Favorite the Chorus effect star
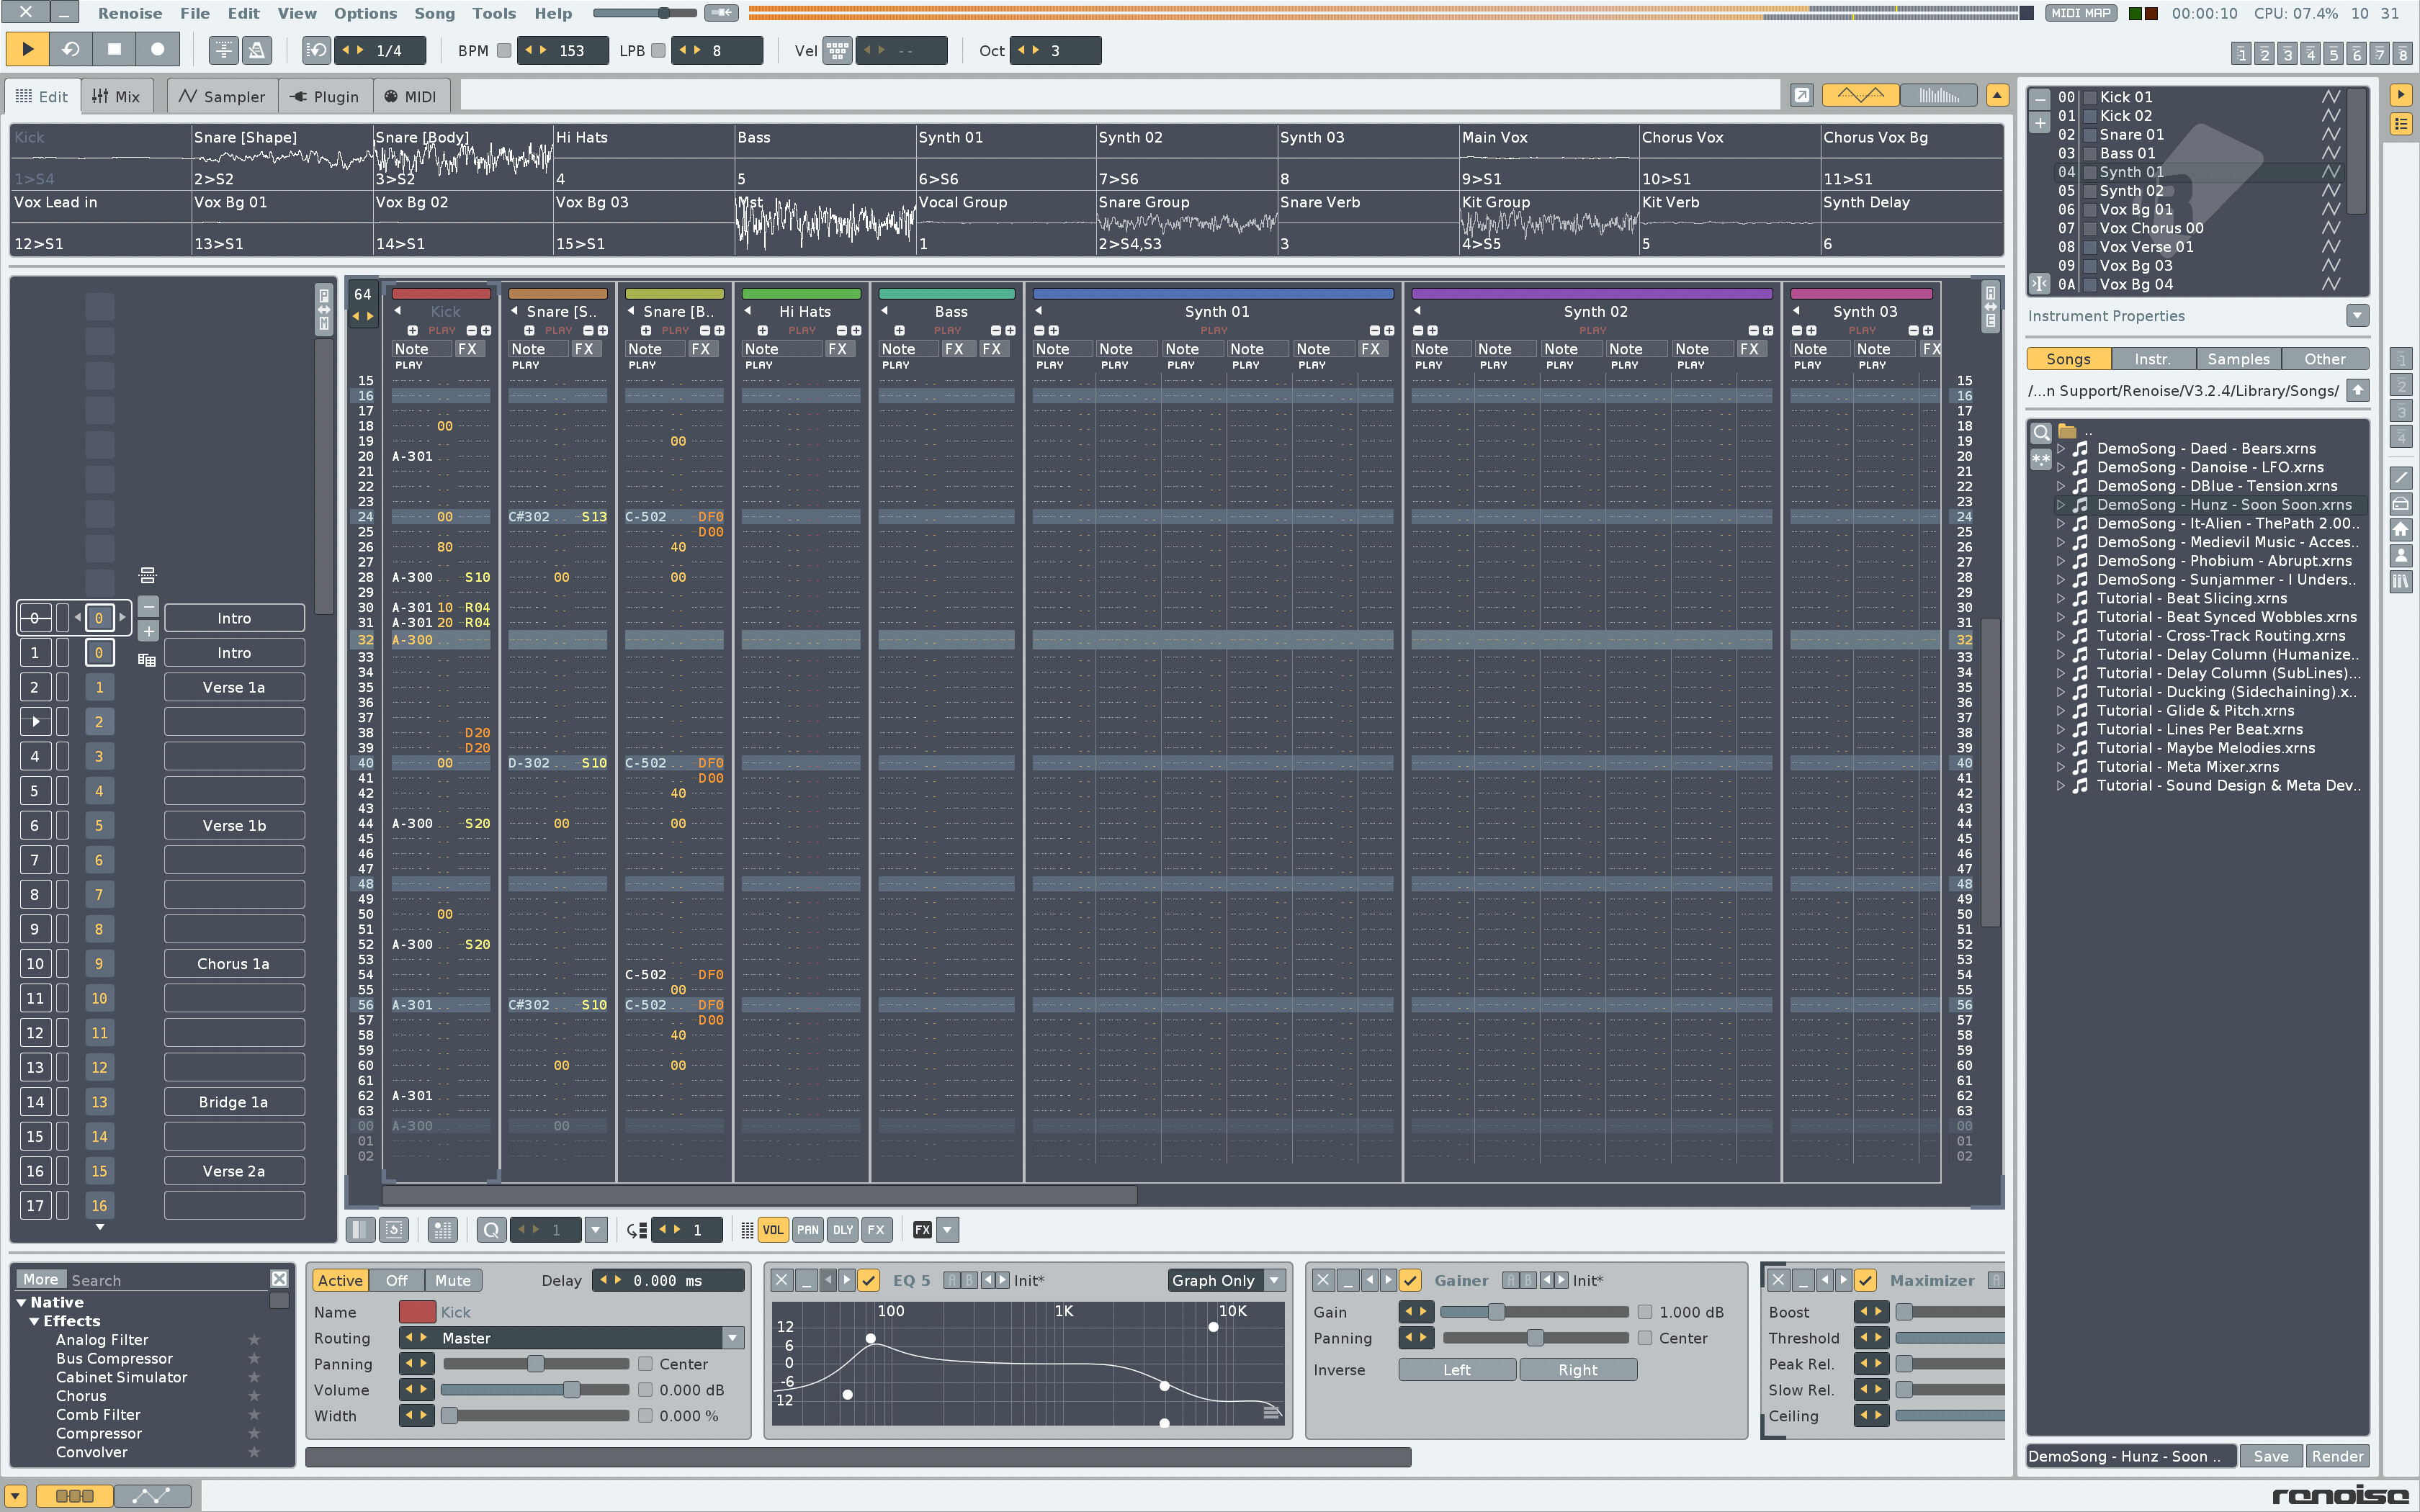The width and height of the screenshot is (2420, 1512). [254, 1396]
